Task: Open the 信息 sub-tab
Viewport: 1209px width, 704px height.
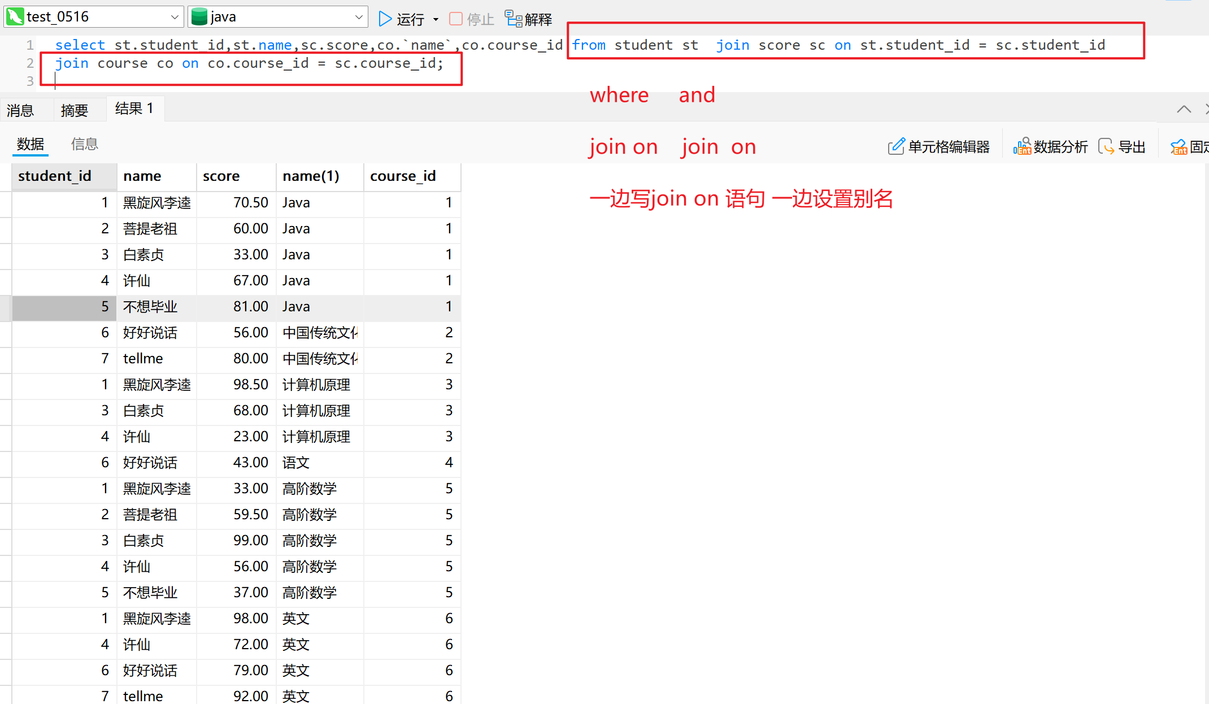Action: pos(85,144)
